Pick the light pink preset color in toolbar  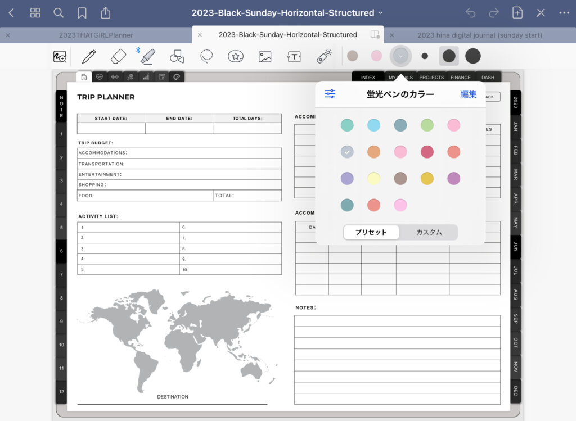click(376, 56)
